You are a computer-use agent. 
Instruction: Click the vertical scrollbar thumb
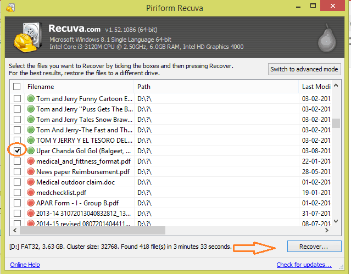coord(336,123)
